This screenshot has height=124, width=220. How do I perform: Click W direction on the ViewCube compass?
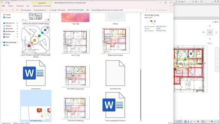pyautogui.click(x=203, y=32)
